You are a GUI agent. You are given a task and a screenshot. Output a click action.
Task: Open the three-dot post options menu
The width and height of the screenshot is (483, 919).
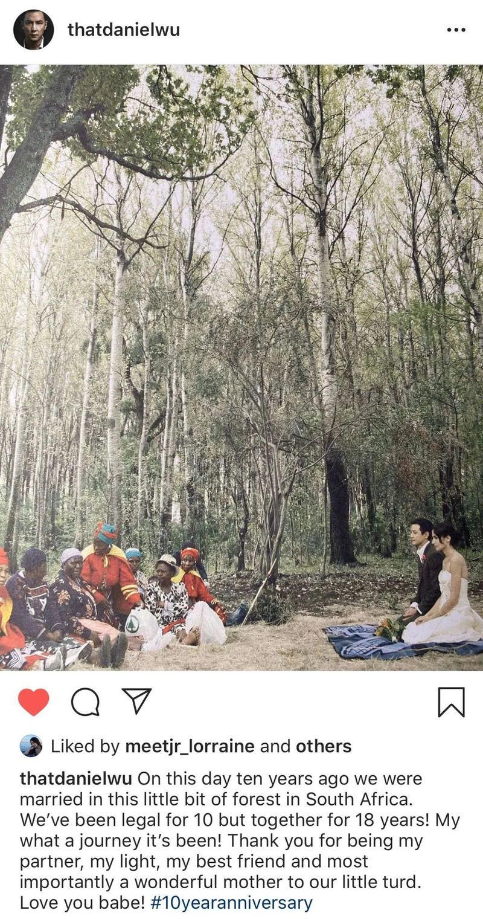456,30
